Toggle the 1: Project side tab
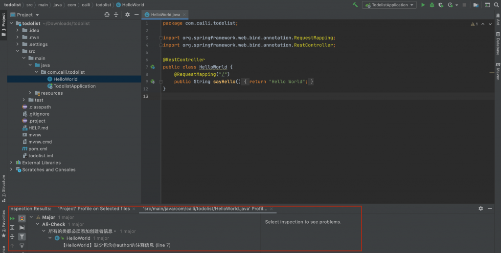 [x=3, y=25]
